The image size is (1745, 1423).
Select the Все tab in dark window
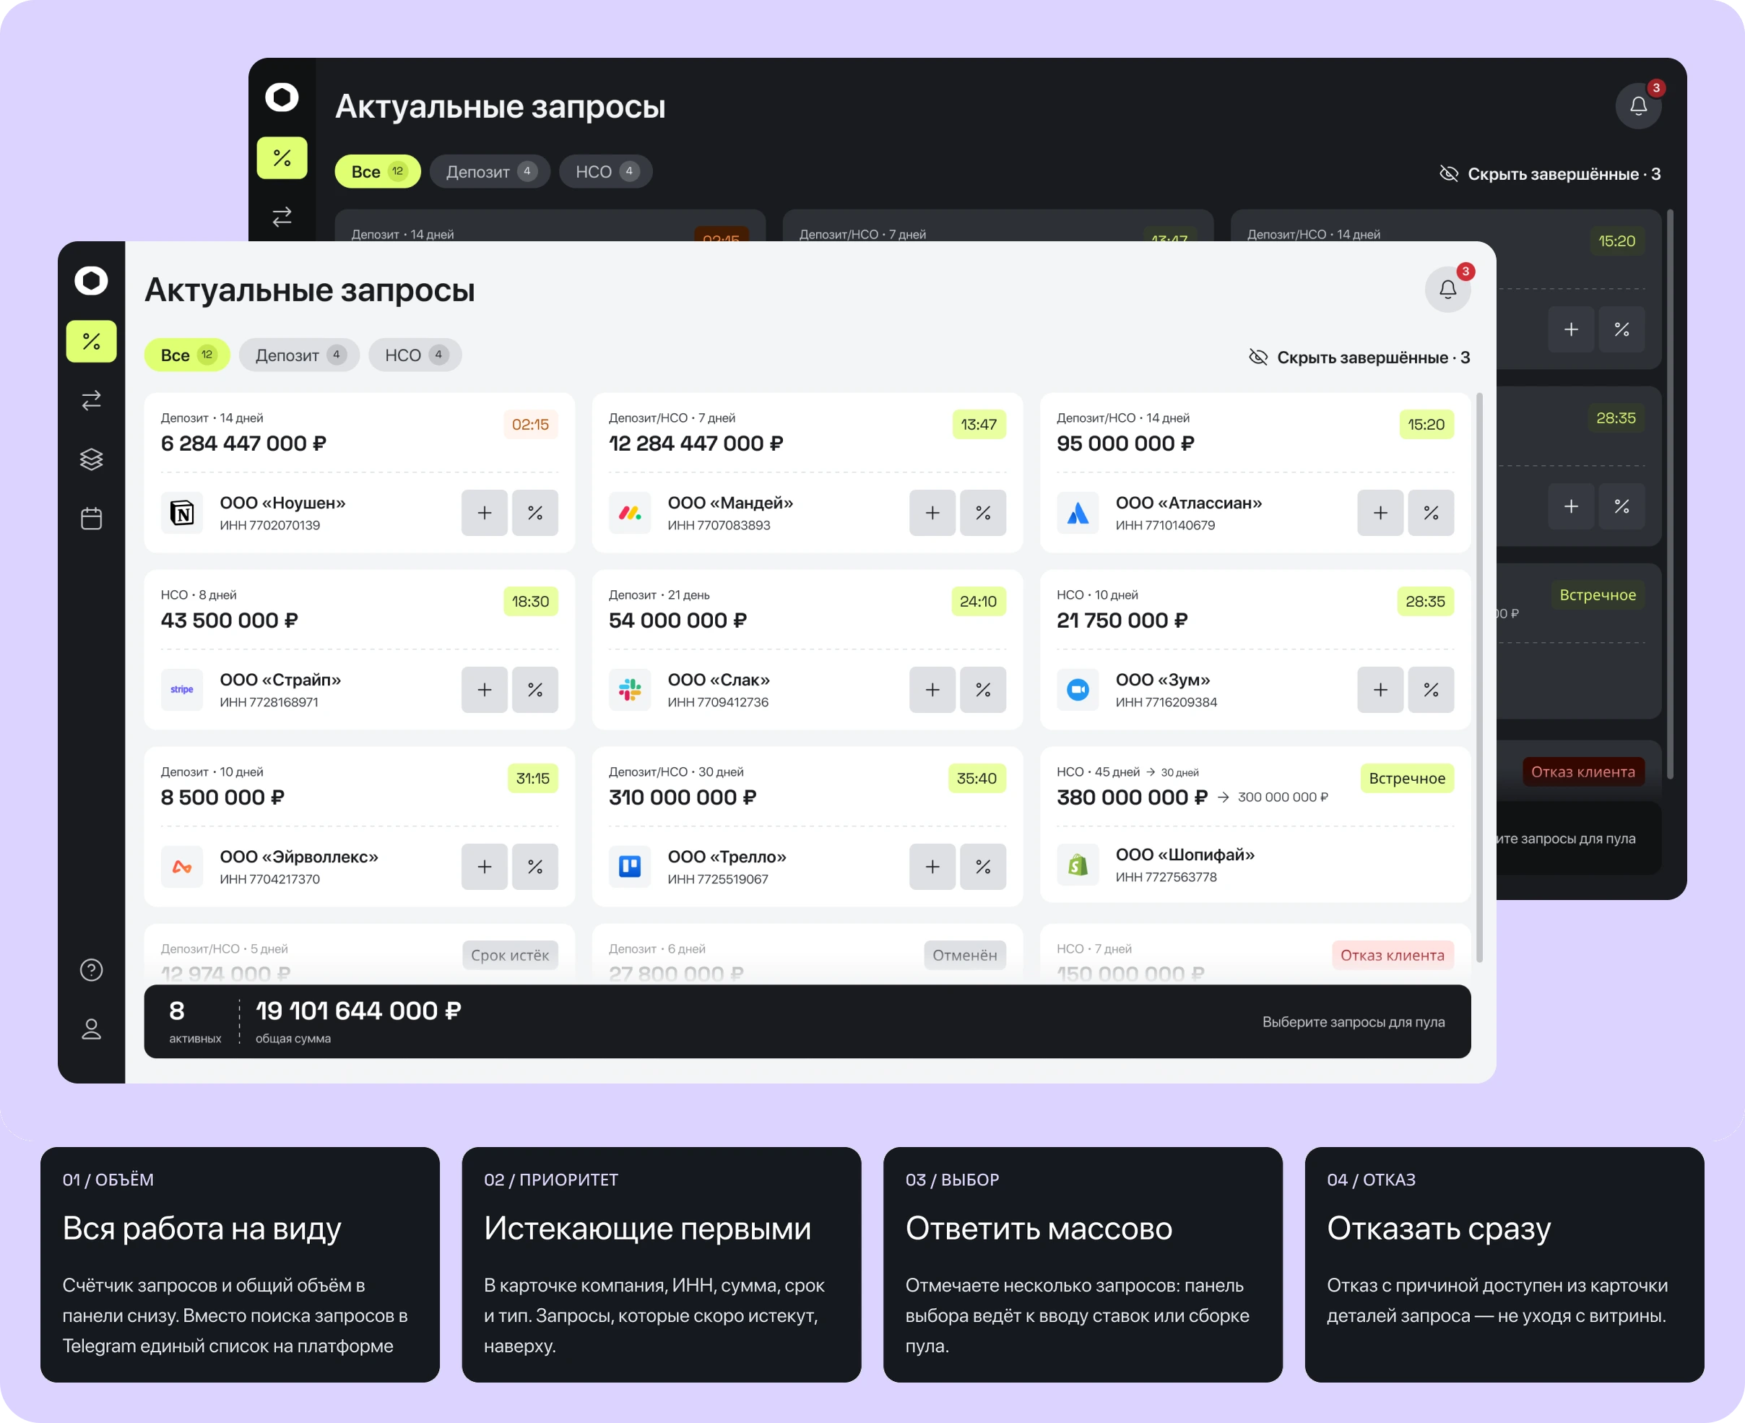coord(378,171)
